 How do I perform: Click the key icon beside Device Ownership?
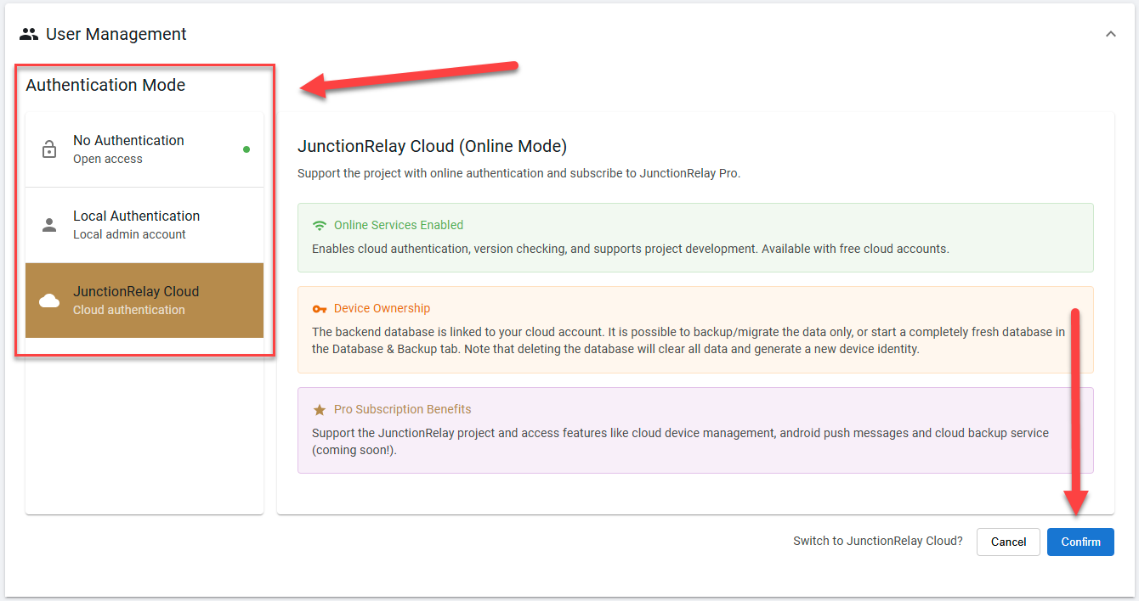coord(320,309)
